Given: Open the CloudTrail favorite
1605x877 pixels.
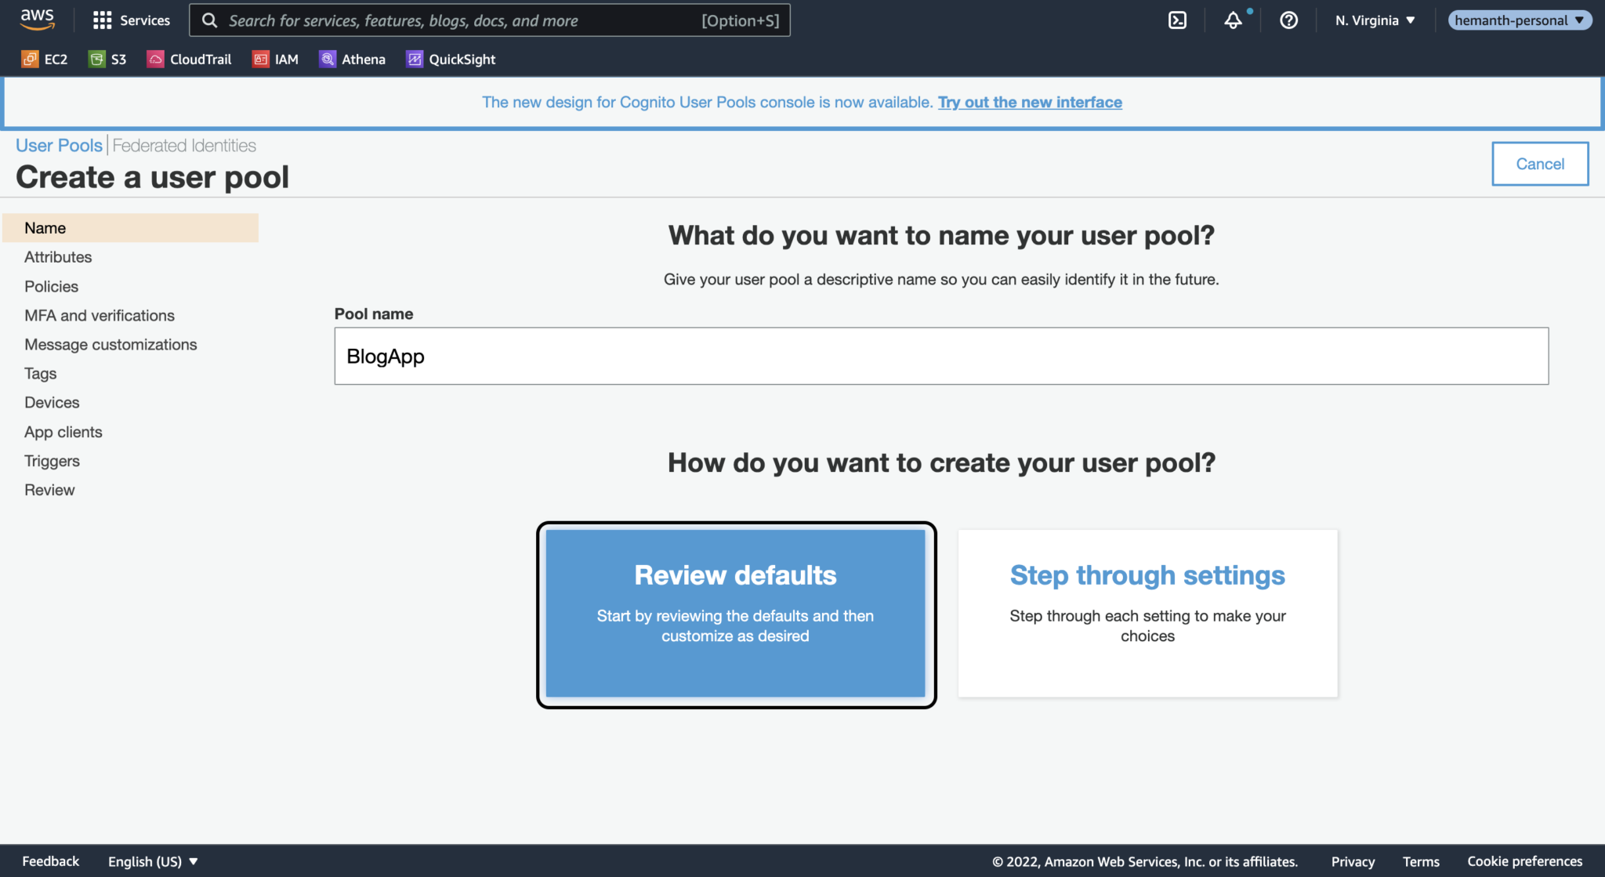Looking at the screenshot, I should pyautogui.click(x=189, y=59).
